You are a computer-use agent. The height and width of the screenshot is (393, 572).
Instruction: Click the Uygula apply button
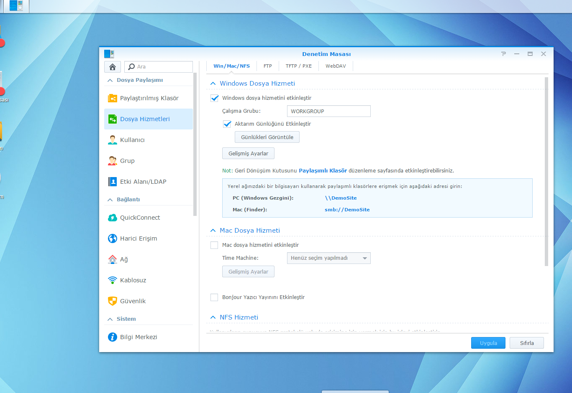(x=488, y=343)
